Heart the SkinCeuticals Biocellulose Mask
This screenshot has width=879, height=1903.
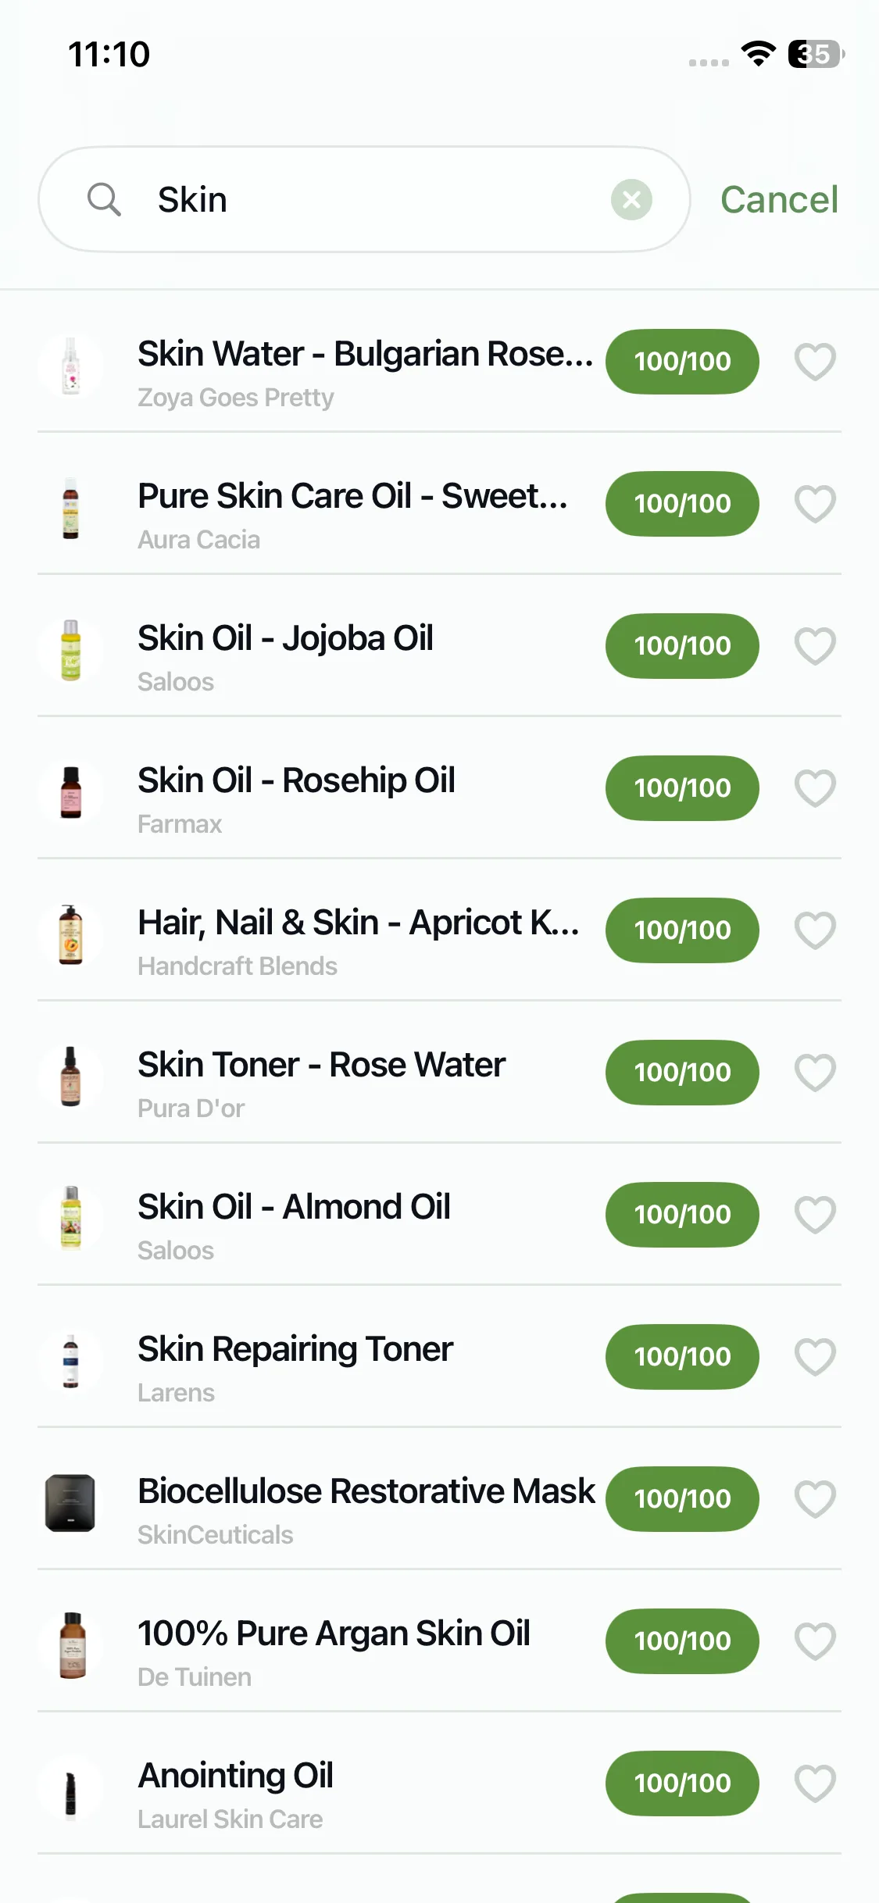pyautogui.click(x=815, y=1499)
